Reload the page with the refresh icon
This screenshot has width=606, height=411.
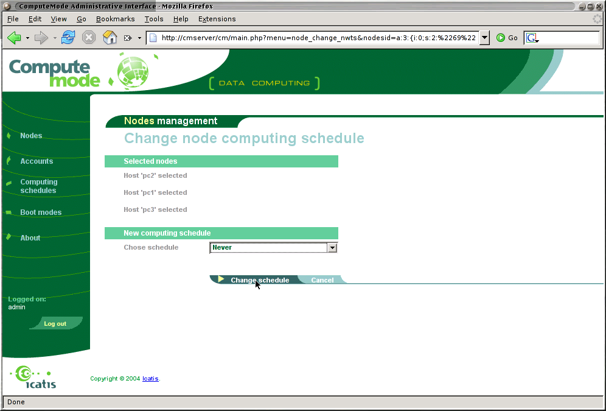[68, 38]
